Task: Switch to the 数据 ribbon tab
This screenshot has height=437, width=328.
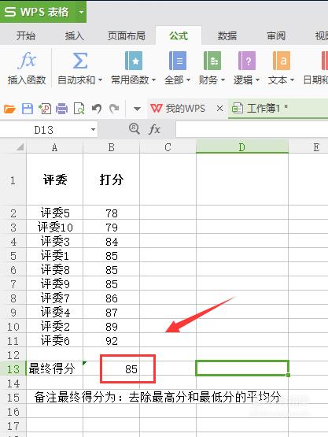Action: coord(227,35)
